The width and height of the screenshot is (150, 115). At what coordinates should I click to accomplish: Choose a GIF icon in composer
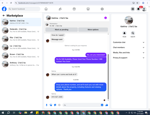(x=59, y=105)
